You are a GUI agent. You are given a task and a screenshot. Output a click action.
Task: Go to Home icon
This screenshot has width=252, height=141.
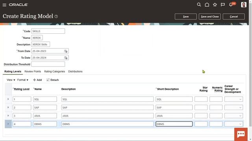207,5
